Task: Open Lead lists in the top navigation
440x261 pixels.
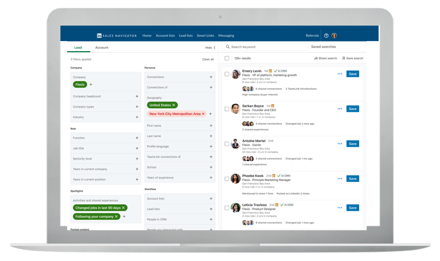Action: pyautogui.click(x=186, y=36)
